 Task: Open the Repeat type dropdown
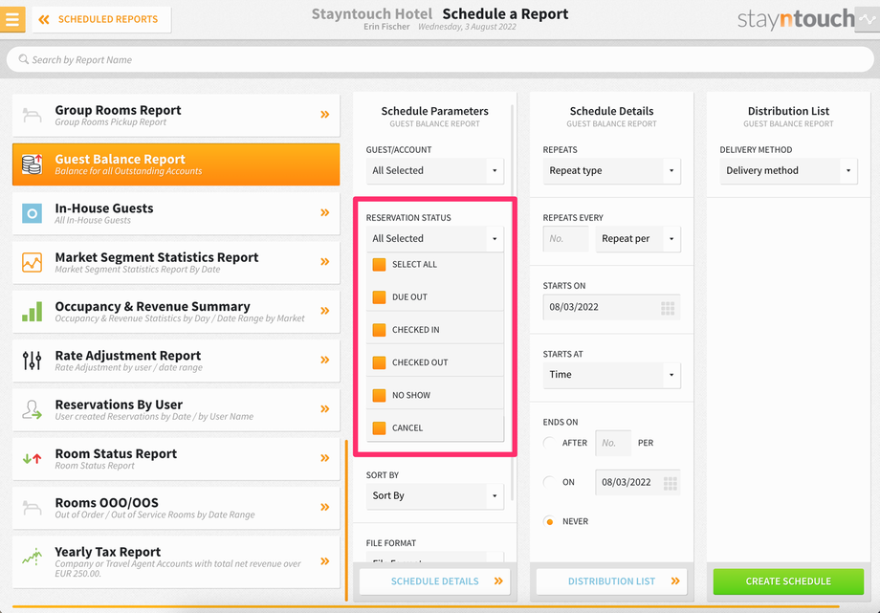tap(612, 170)
